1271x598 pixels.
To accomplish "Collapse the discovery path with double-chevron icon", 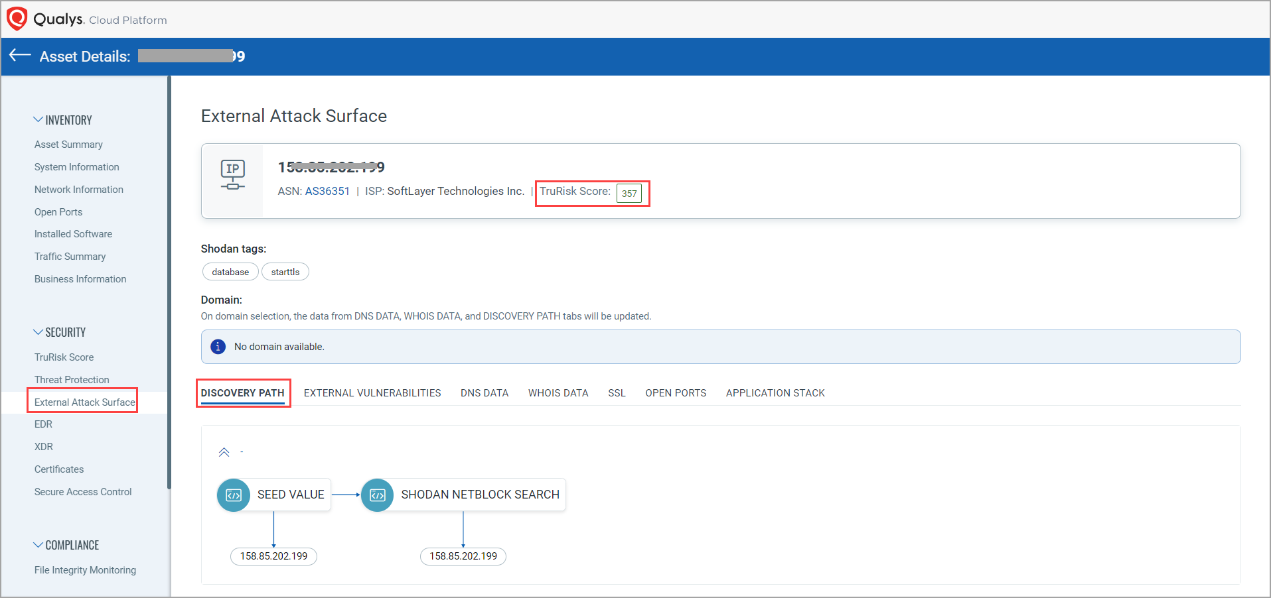I will click(x=224, y=452).
